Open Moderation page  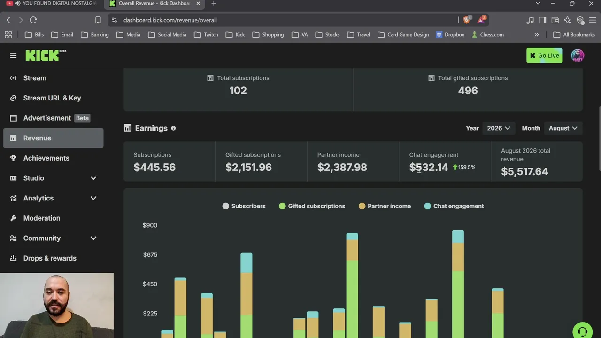click(53, 218)
